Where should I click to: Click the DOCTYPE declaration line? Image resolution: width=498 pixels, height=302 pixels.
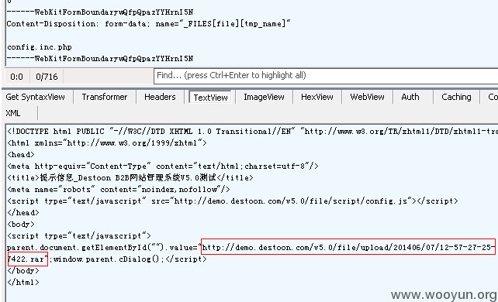253,131
